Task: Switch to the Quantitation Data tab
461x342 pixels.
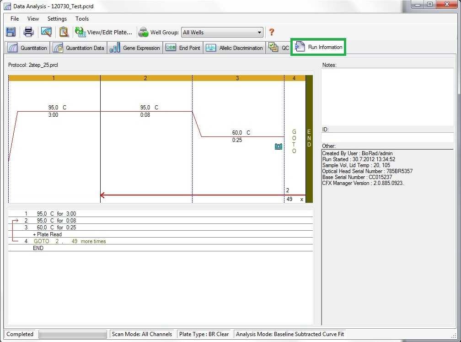Action: tap(79, 48)
